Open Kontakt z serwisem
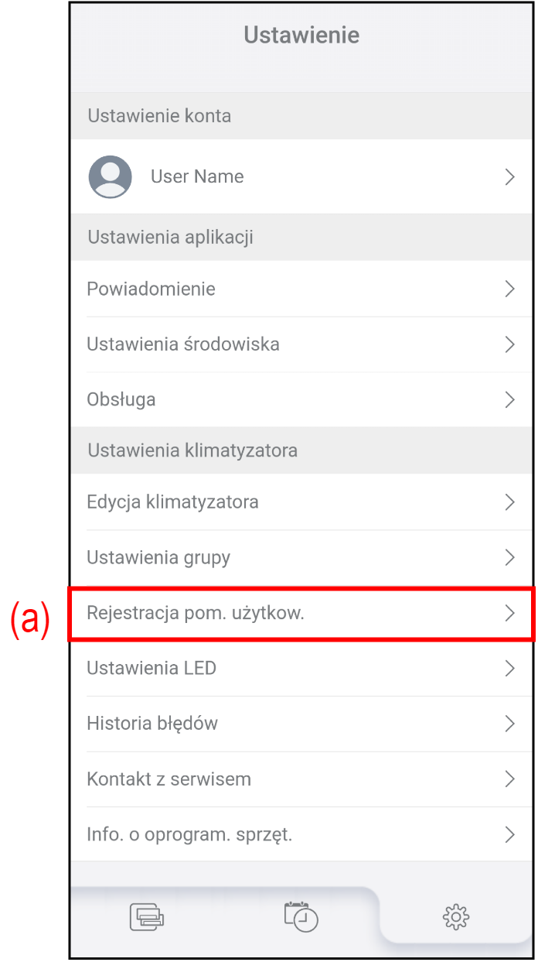538x962 pixels. tap(169, 779)
